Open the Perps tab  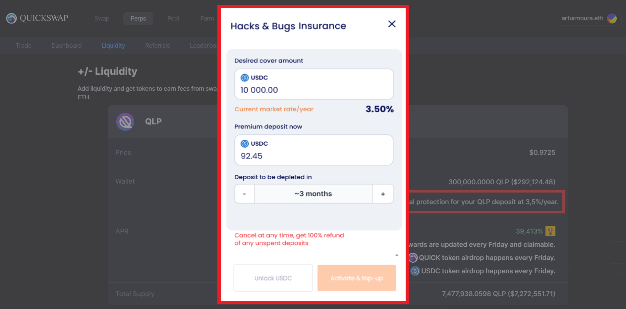coord(138,19)
